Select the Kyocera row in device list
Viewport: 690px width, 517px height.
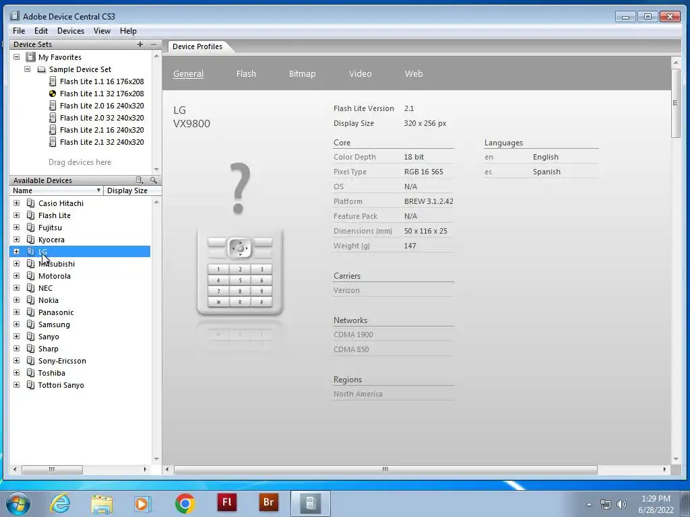click(x=80, y=240)
